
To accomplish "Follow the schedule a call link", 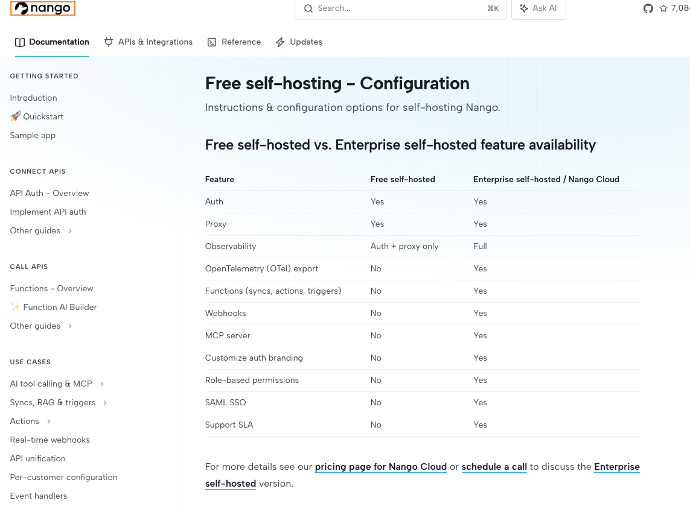I will (494, 467).
